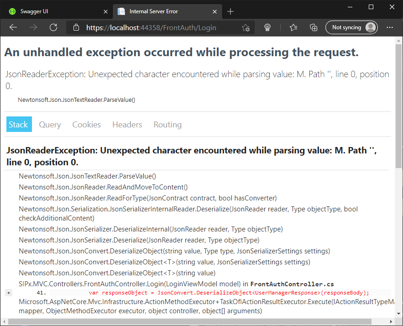The image size is (403, 326).
Task: Click FrontAuthController.cs file name
Action: [x=292, y=284]
